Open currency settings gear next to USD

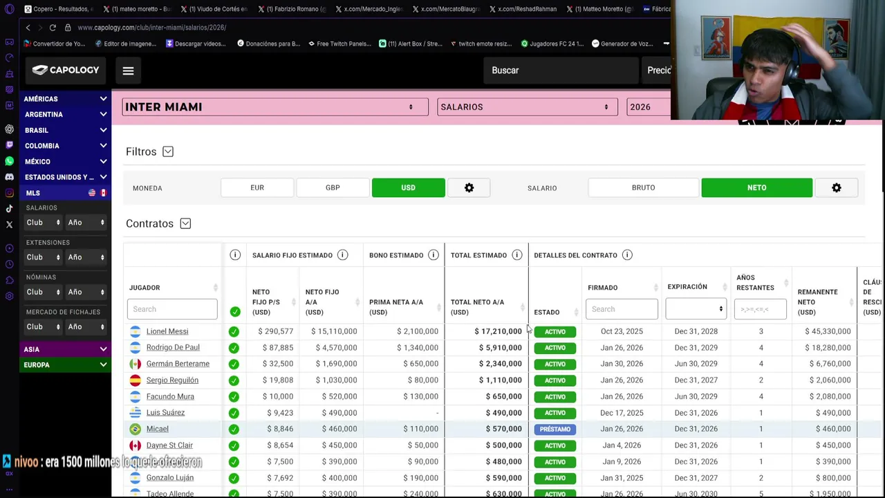[469, 187]
